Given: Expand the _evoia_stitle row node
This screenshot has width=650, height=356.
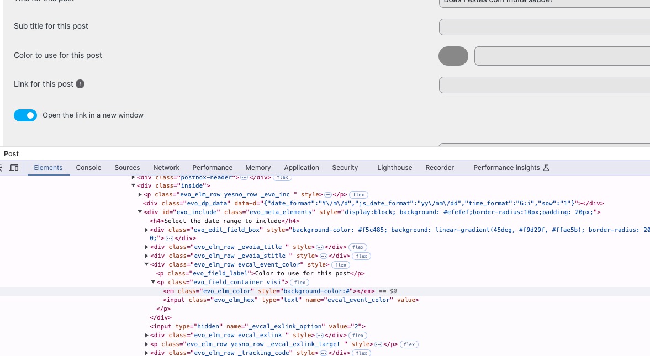Looking at the screenshot, I should coord(146,256).
